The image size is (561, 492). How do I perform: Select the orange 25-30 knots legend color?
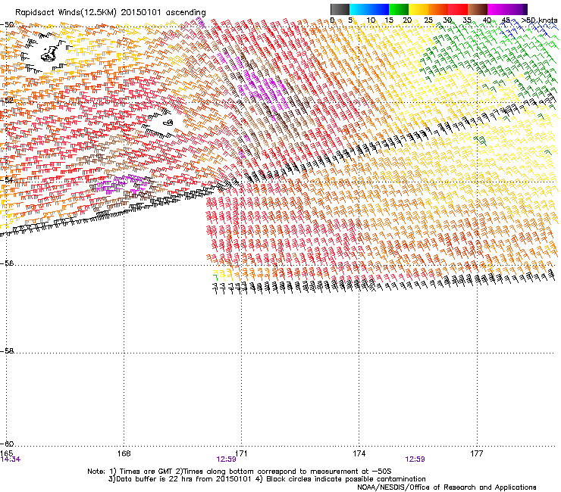click(x=438, y=9)
